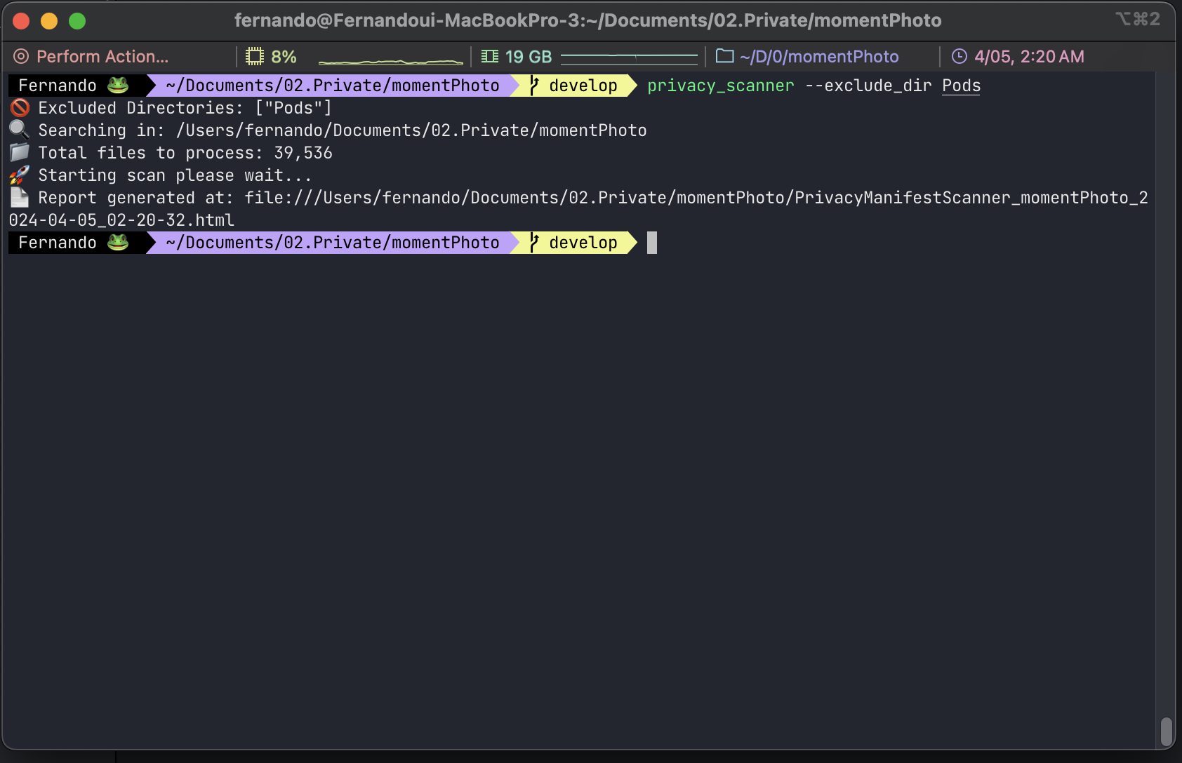This screenshot has width=1182, height=763.
Task: Click the rocket emoji on Starting scan line
Action: click(x=20, y=175)
